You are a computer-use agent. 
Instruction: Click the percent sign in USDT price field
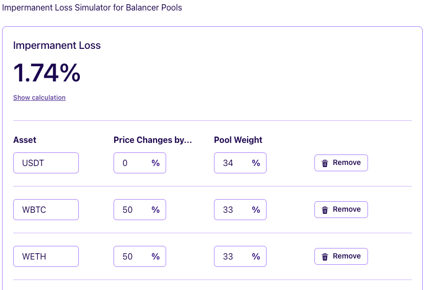tap(156, 163)
